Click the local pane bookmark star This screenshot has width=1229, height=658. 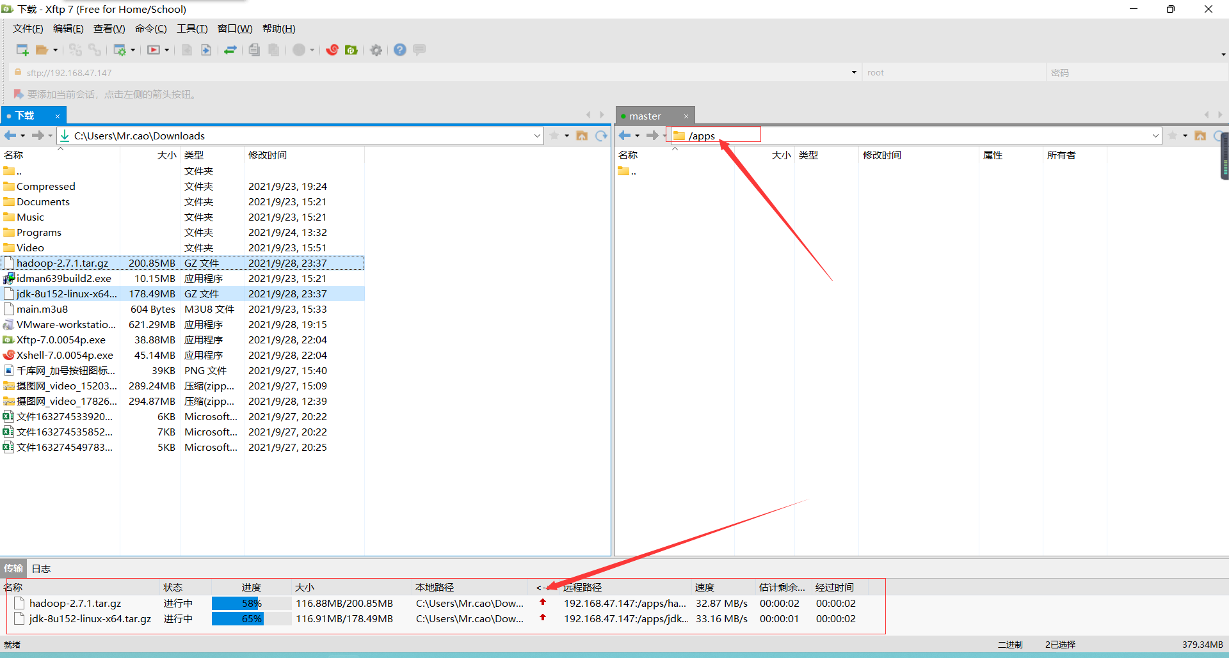(x=554, y=136)
